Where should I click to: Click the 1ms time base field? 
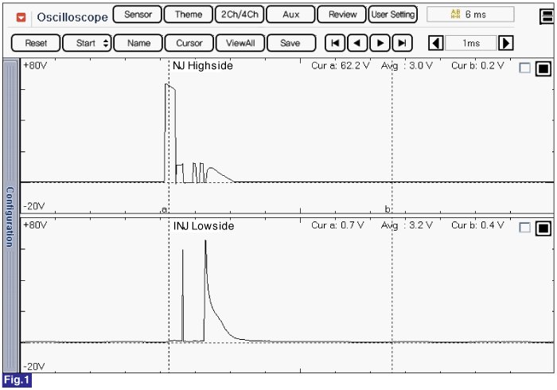(x=470, y=43)
